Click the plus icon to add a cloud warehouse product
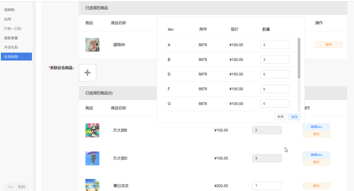 click(x=88, y=73)
